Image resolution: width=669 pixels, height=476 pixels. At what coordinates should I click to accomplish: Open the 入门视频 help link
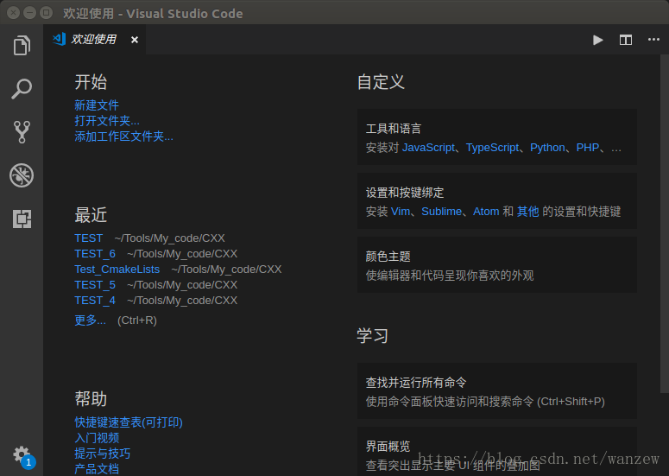(x=97, y=438)
